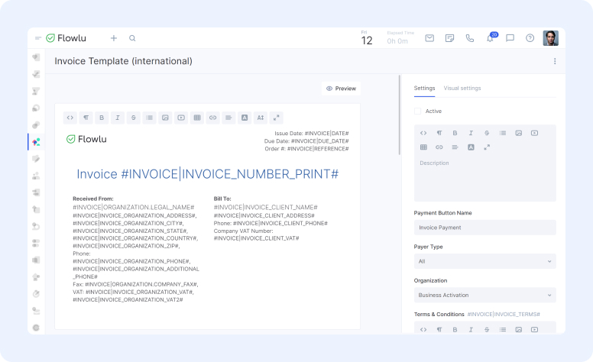593x362 pixels.
Task: Expand main editor to fullscreen
Action: (277, 118)
